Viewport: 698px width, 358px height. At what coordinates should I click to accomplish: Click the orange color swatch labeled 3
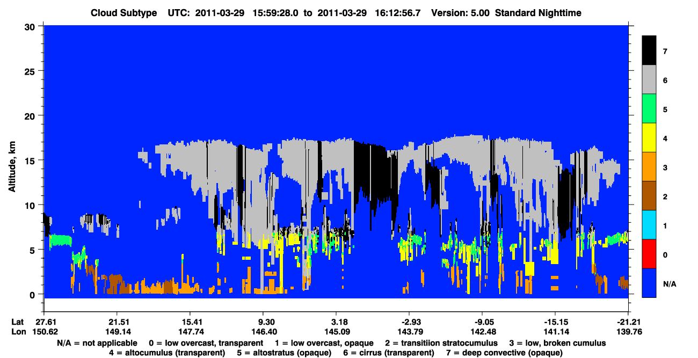click(649, 167)
